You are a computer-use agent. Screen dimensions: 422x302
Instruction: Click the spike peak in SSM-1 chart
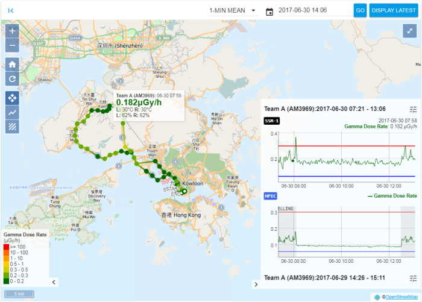click(296, 138)
